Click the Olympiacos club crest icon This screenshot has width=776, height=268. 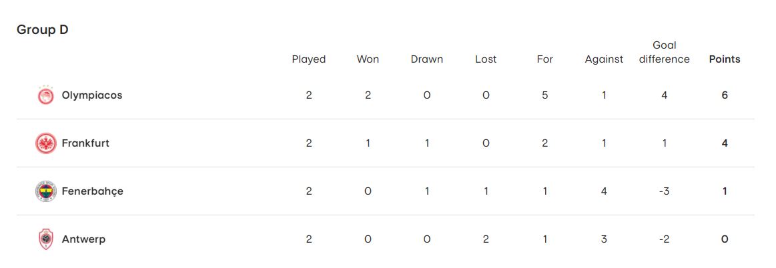click(x=45, y=95)
